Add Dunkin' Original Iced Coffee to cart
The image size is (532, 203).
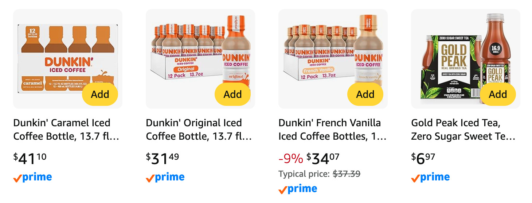[232, 94]
